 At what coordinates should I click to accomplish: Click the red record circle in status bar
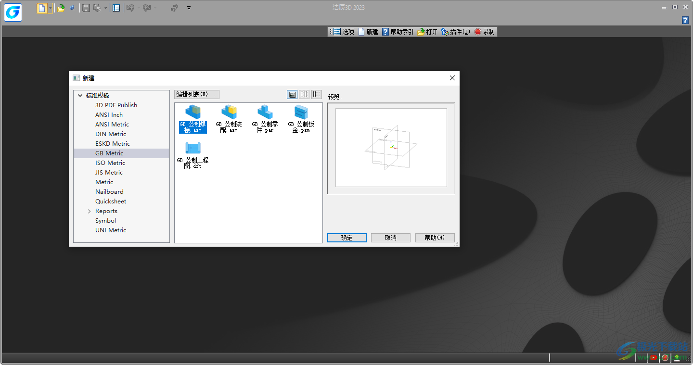point(665,357)
